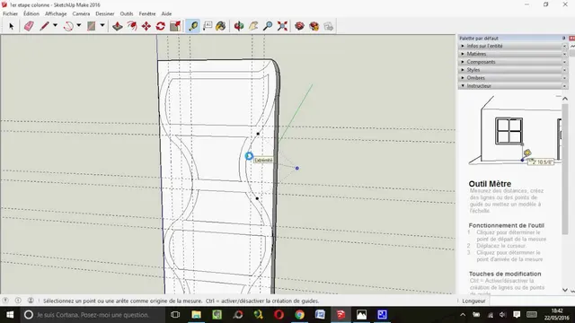This screenshot has width=575, height=323.
Task: Open the Fenêtre menu
Action: [x=147, y=13]
